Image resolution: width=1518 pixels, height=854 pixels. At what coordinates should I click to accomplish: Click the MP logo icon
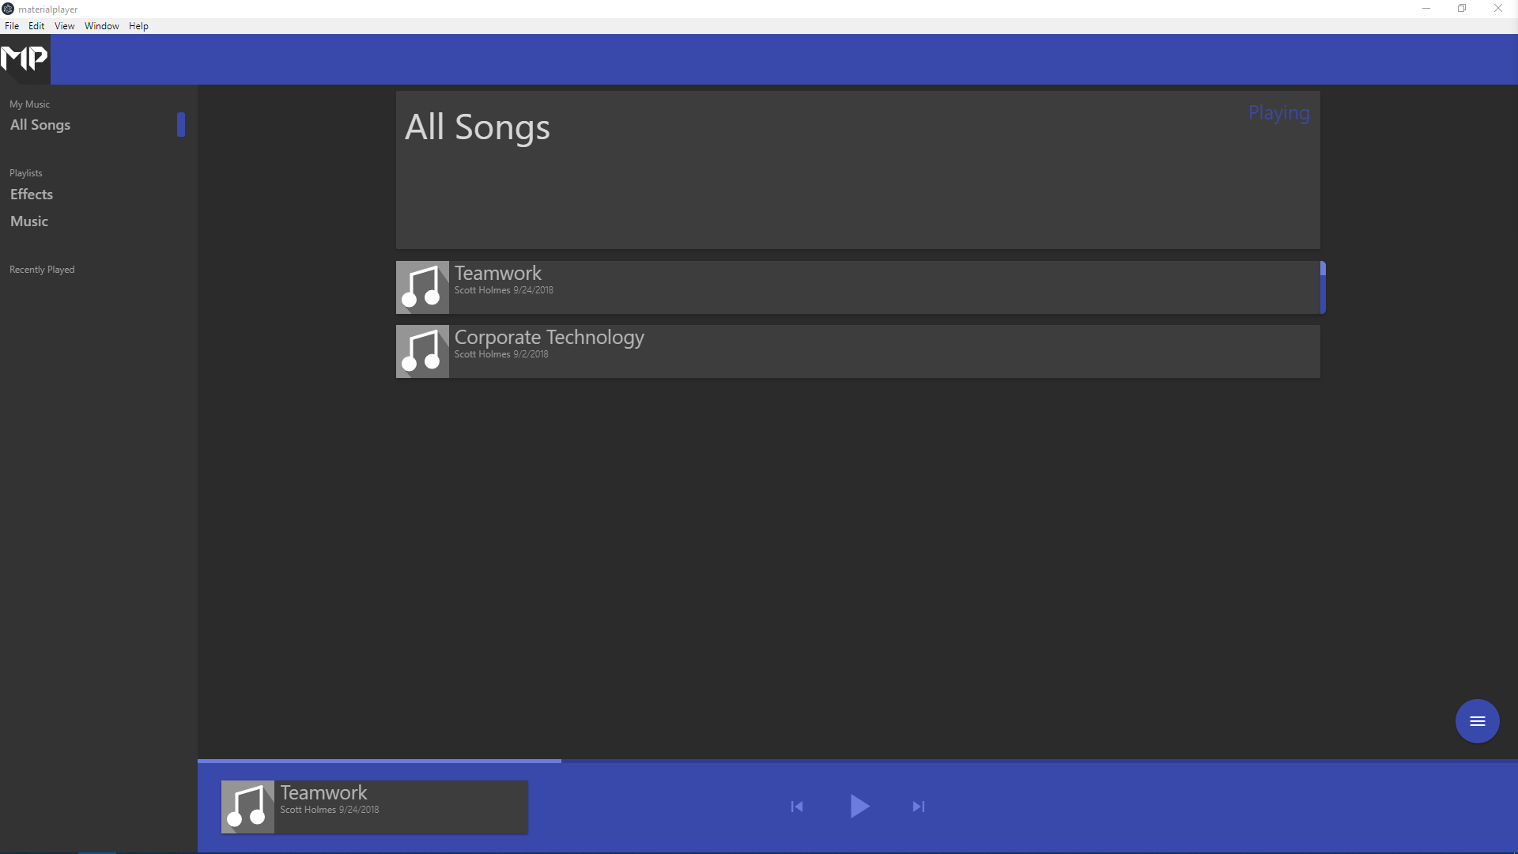pos(25,59)
